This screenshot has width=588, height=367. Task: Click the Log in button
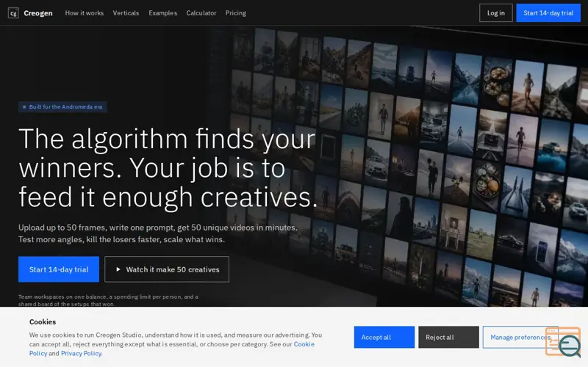coord(495,13)
